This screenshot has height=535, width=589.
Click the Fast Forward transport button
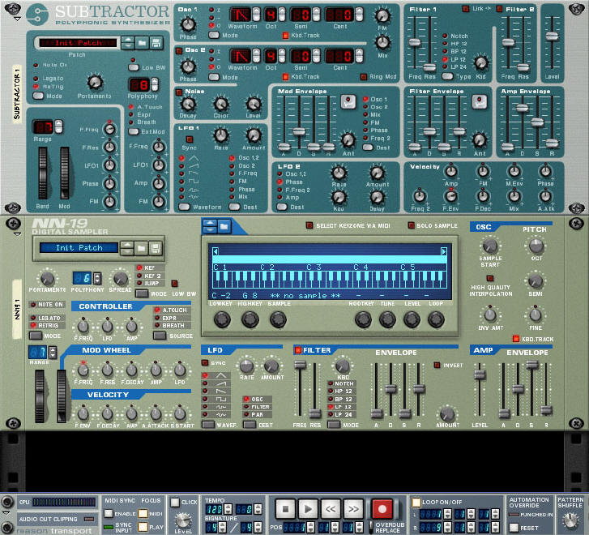tap(353, 510)
